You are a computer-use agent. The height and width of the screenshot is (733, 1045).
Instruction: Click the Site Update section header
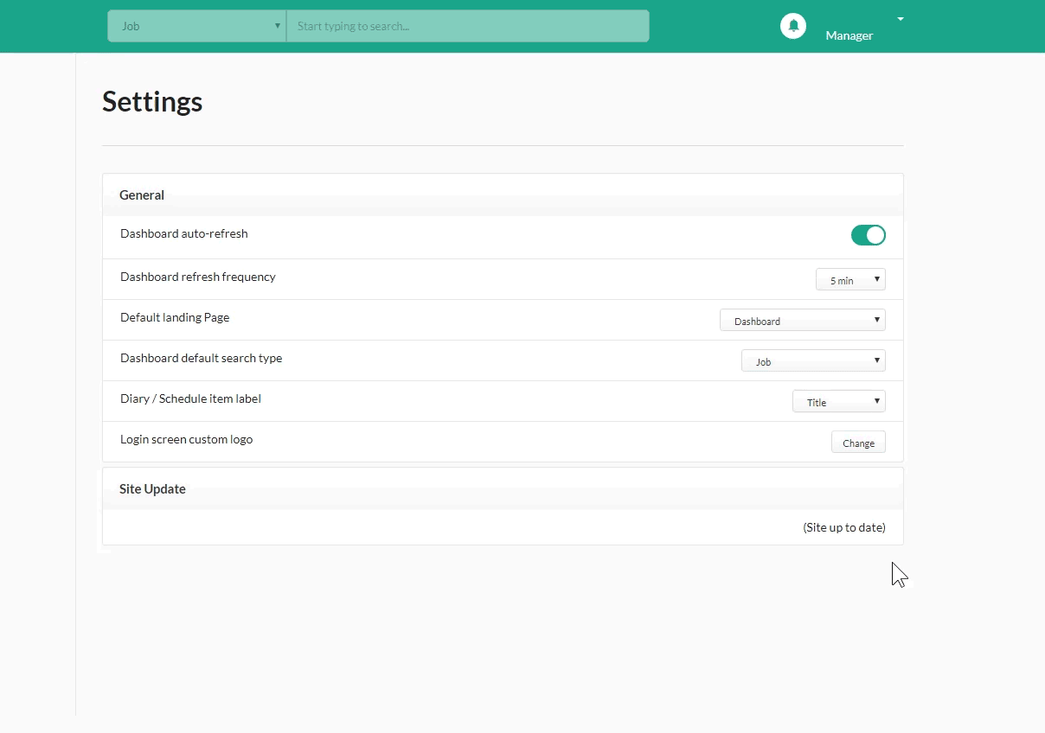(x=152, y=488)
